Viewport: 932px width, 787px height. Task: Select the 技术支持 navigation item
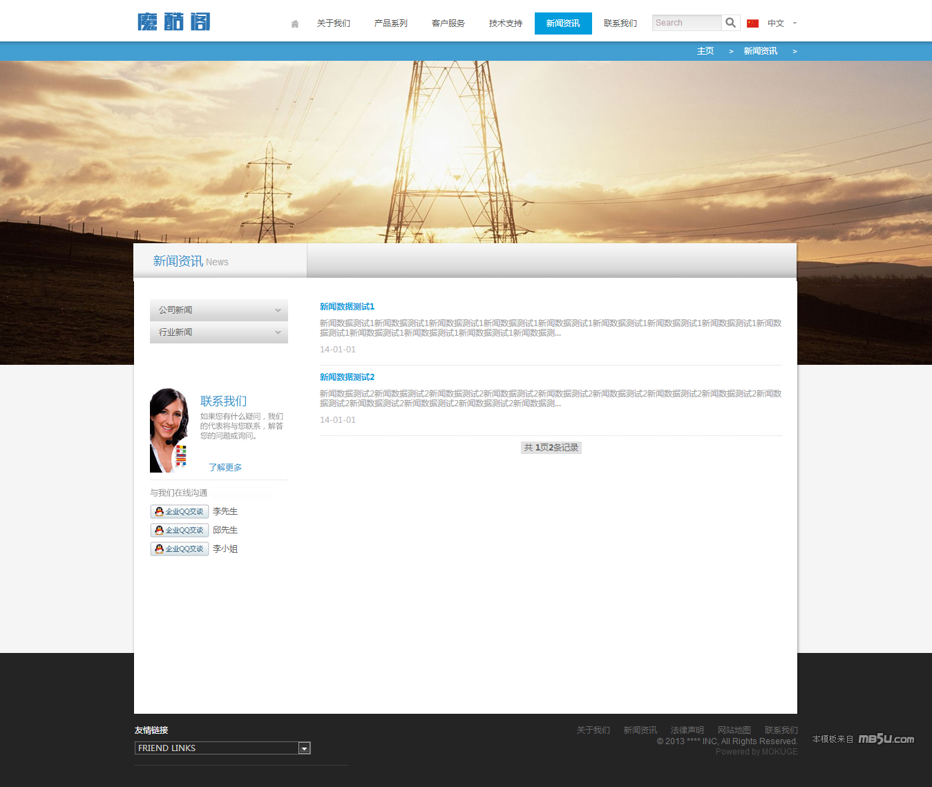[506, 23]
